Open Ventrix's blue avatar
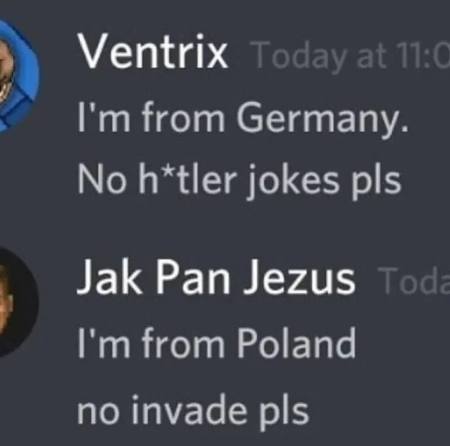Image resolution: width=450 pixels, height=446 pixels. [17, 76]
